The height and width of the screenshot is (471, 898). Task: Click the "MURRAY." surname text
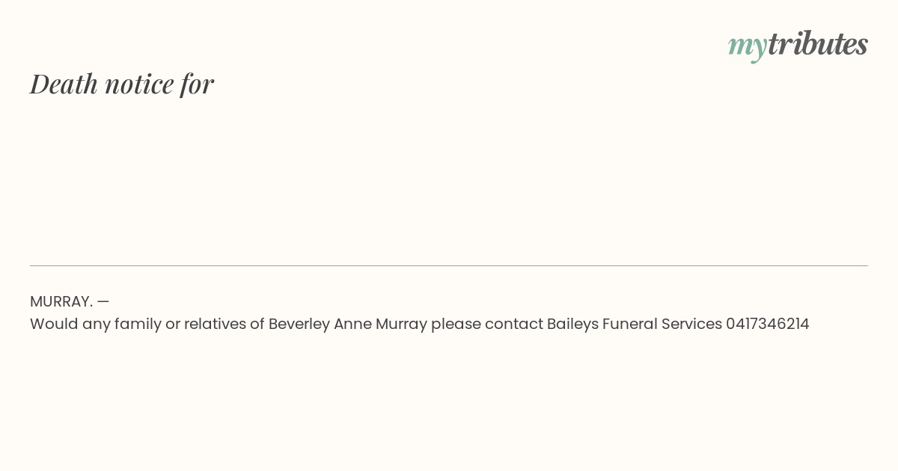tap(61, 301)
